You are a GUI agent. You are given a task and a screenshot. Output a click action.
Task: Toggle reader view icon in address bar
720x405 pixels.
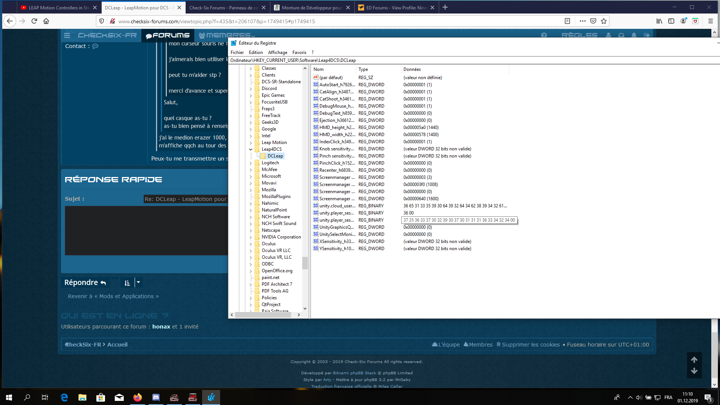pos(567,21)
